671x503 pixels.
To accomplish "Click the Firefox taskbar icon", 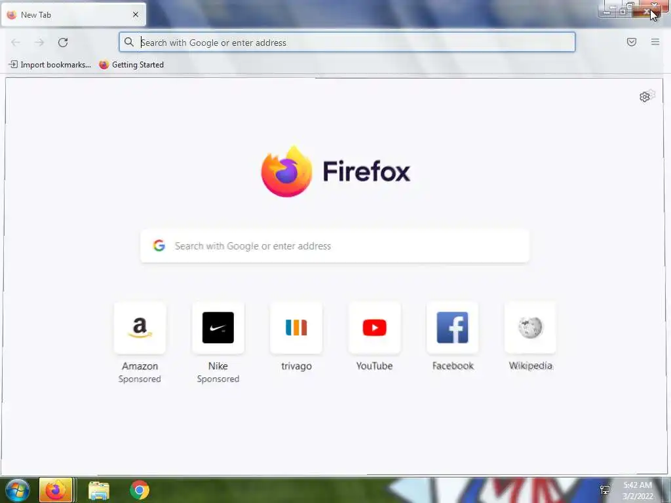I will tap(56, 490).
